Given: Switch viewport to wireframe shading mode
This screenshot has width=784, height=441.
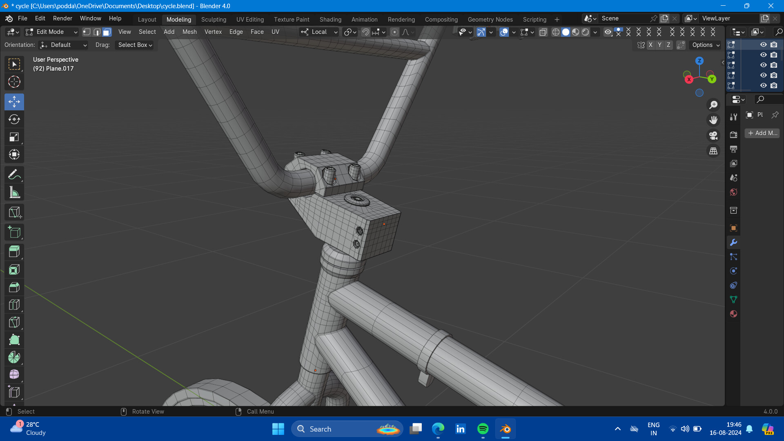Looking at the screenshot, I should coord(556,32).
